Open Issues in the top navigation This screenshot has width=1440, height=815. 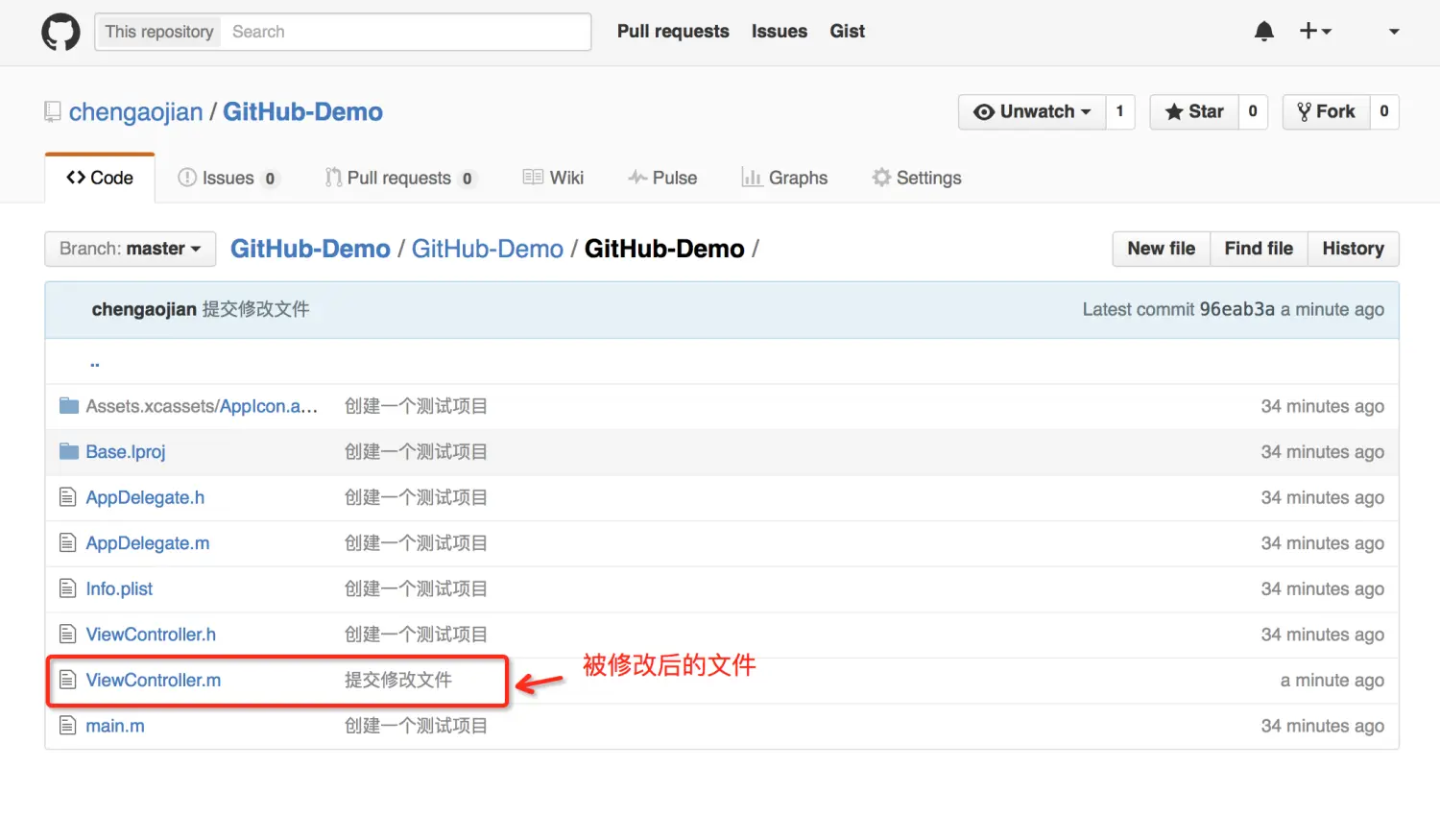point(780,32)
